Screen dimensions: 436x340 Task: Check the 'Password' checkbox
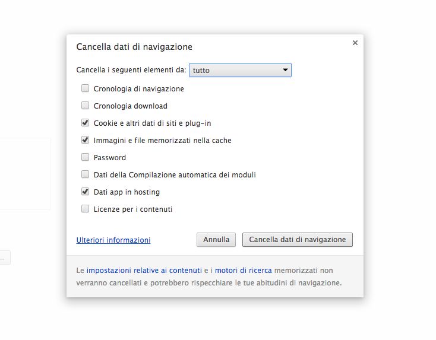pyautogui.click(x=86, y=158)
